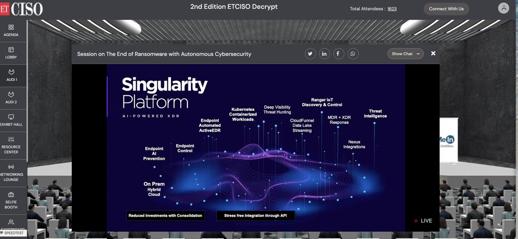Click the Networking Lounge broadcast icon
The image size is (518, 239).
pos(11,167)
